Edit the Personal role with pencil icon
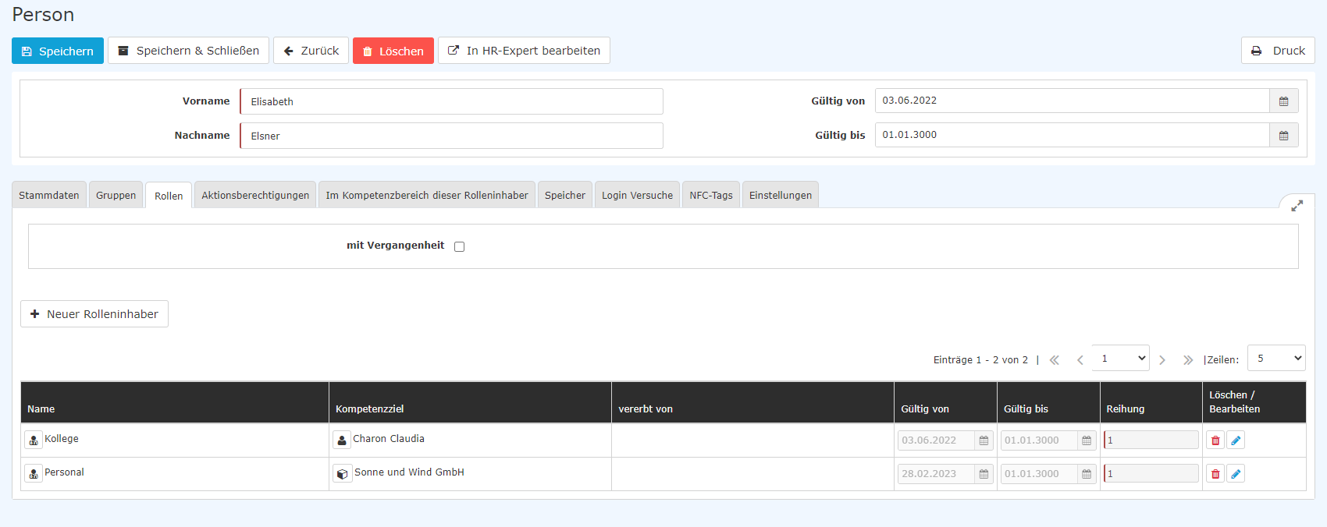Viewport: 1327px width, 527px height. (1236, 474)
